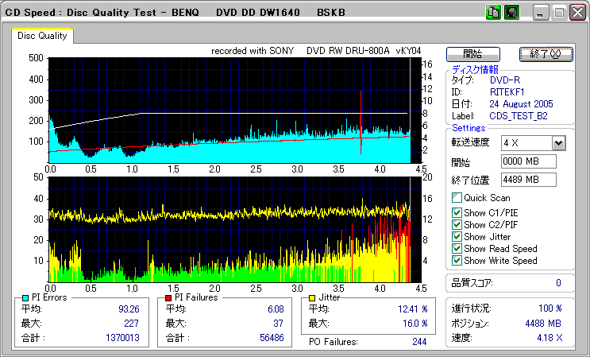Viewport: 590px width, 357px height.
Task: Disable Show Read Speed checkbox
Action: (457, 249)
